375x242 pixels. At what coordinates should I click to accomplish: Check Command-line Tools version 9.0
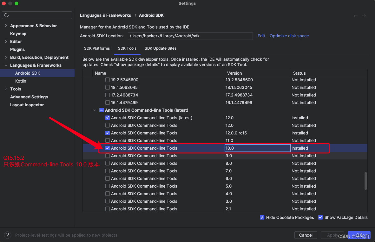click(x=108, y=156)
